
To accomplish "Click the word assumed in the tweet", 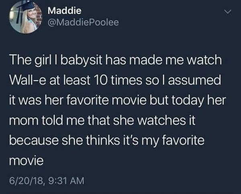I will [194, 80].
